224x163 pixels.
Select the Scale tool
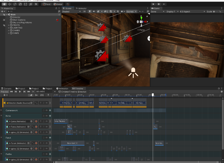click(x=20, y=4)
